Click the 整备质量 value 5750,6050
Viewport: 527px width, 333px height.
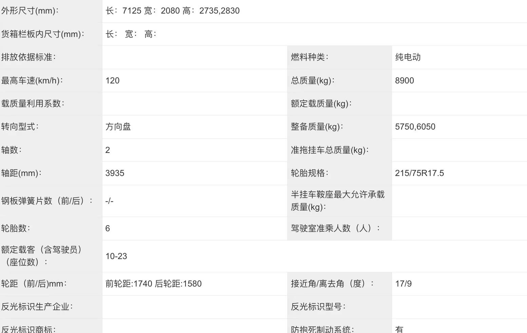point(415,127)
